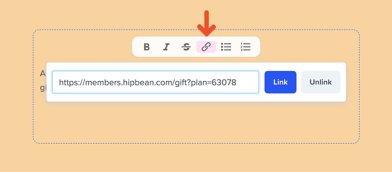Select the B icon in the floating toolbar

pyautogui.click(x=146, y=47)
